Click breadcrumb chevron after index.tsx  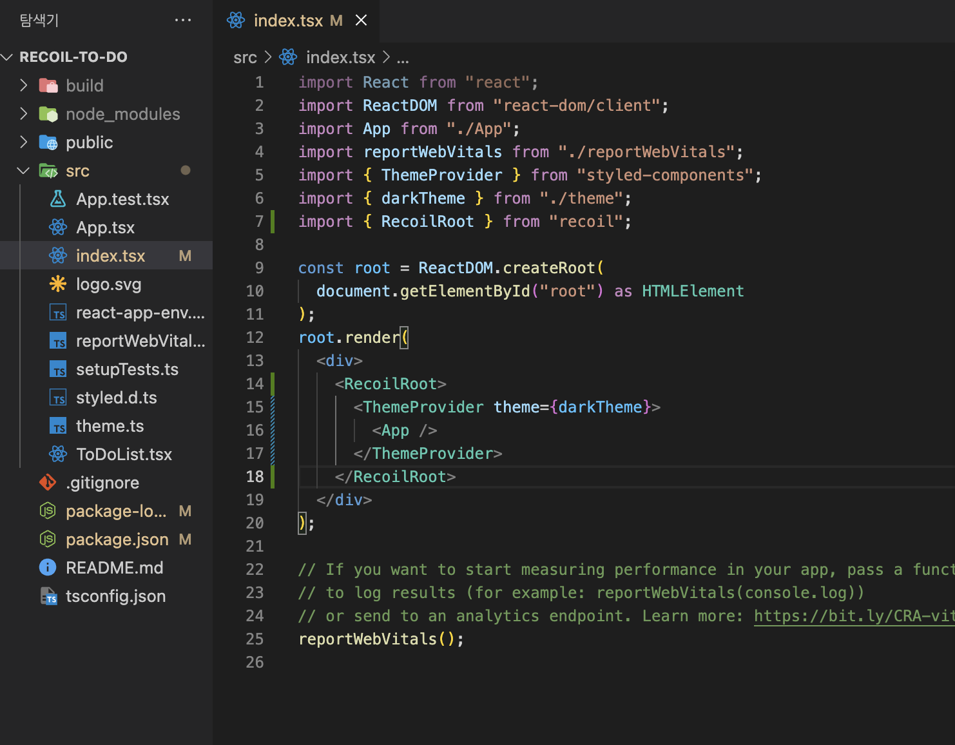[x=386, y=57]
